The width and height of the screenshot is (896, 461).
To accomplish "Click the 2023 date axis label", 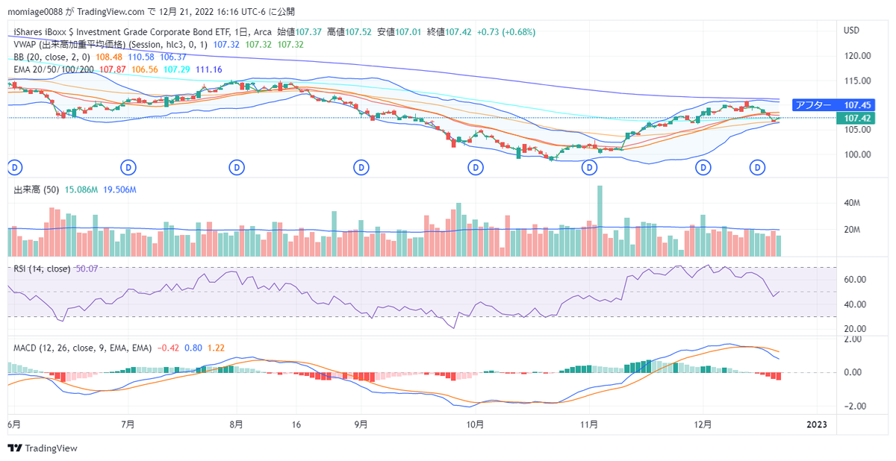I will tap(817, 424).
